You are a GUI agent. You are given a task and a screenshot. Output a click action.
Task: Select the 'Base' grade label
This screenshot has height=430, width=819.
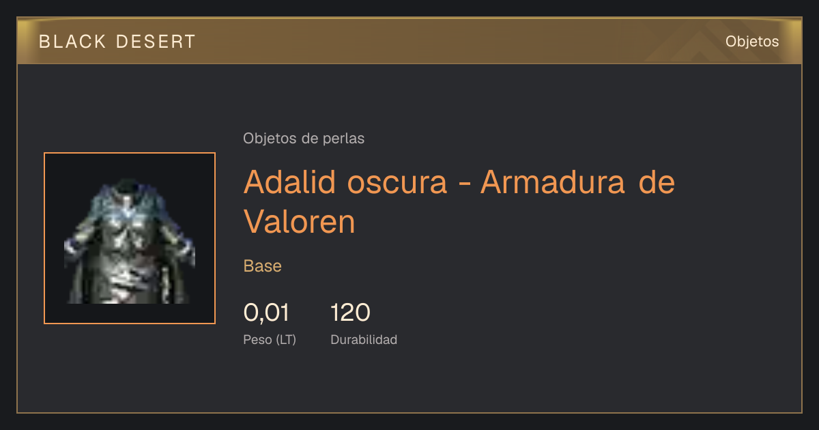[x=263, y=266]
